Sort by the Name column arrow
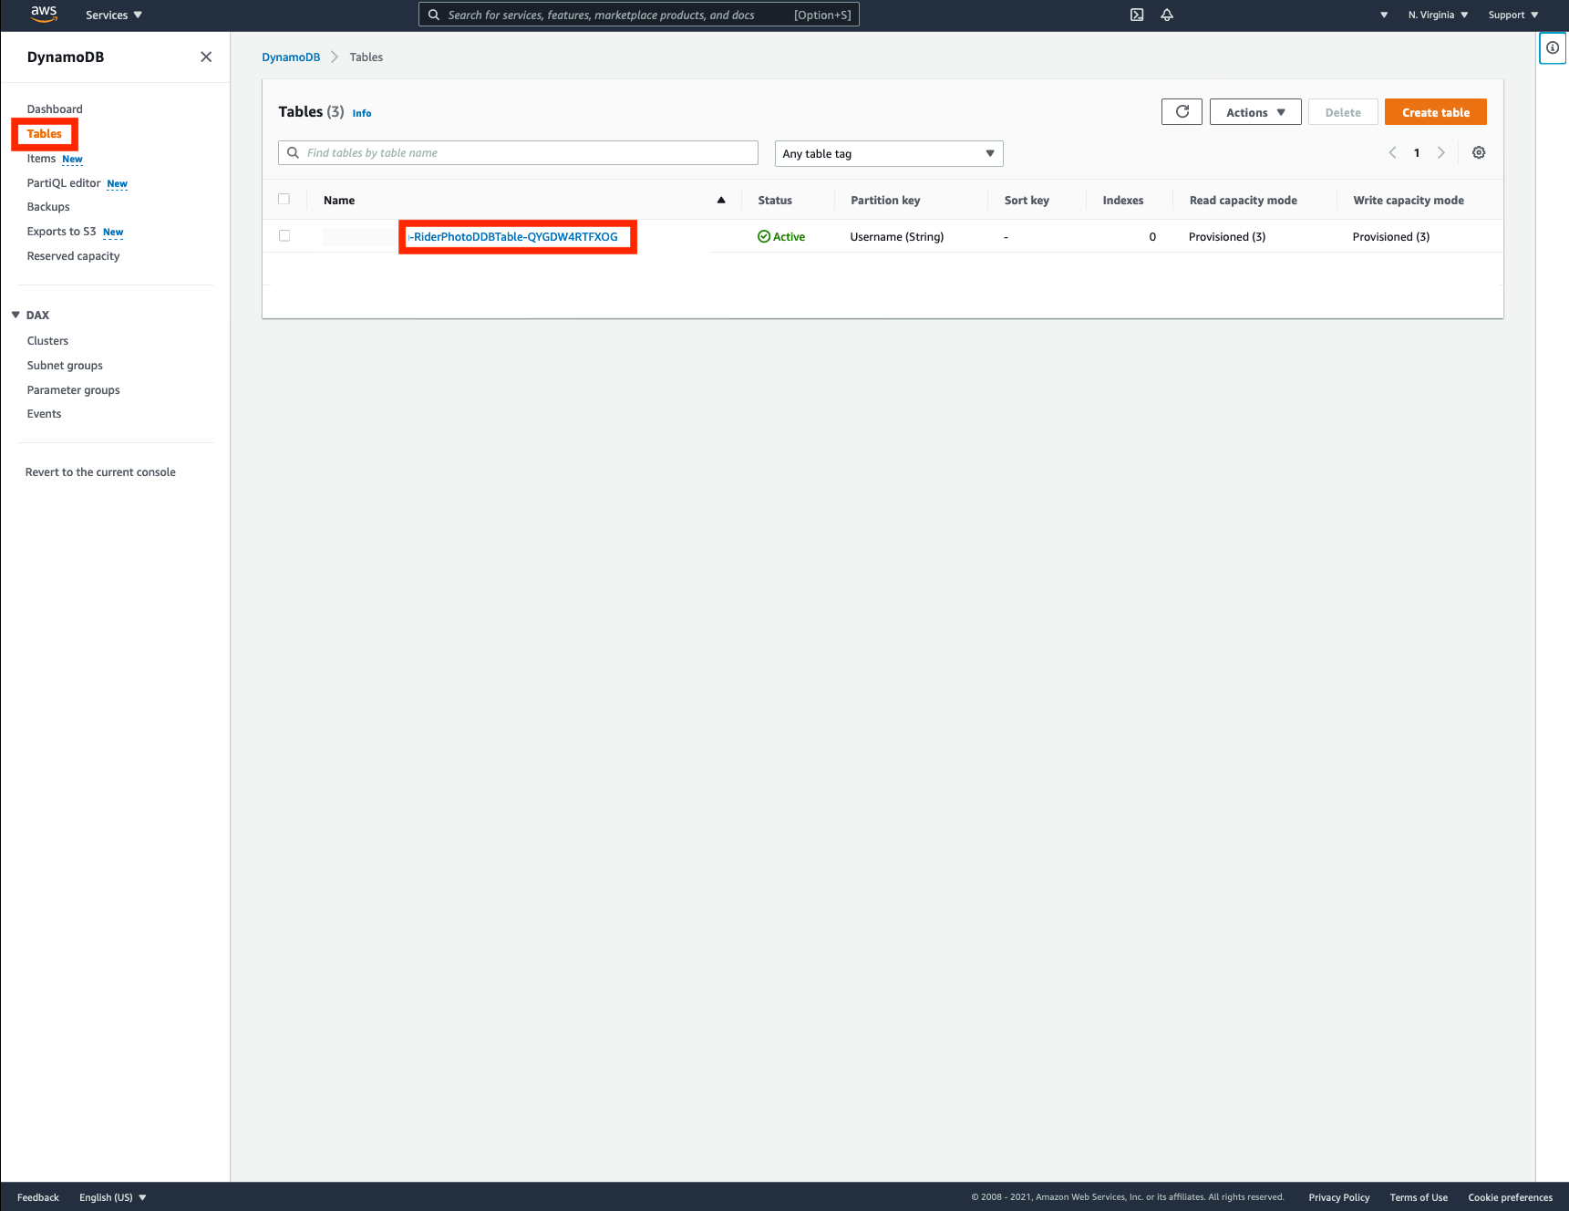 coord(721,200)
